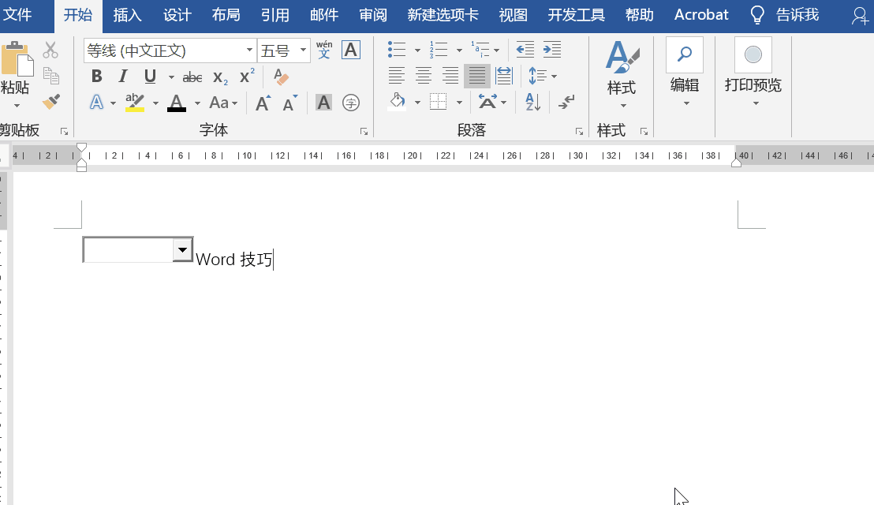Switch to the 引用 References tab
Screen dimensions: 874x505
click(275, 15)
